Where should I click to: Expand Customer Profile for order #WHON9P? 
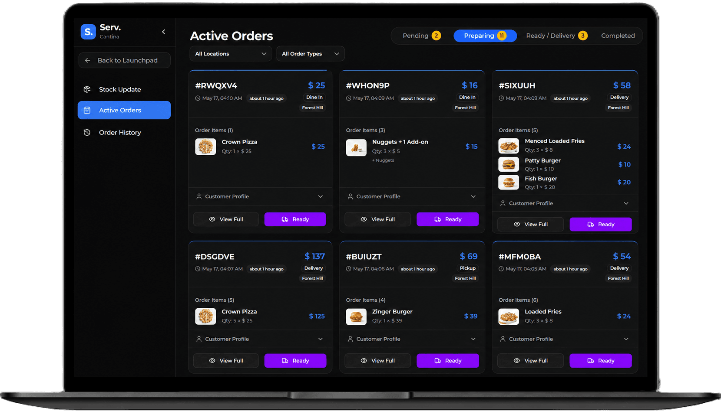tap(412, 196)
